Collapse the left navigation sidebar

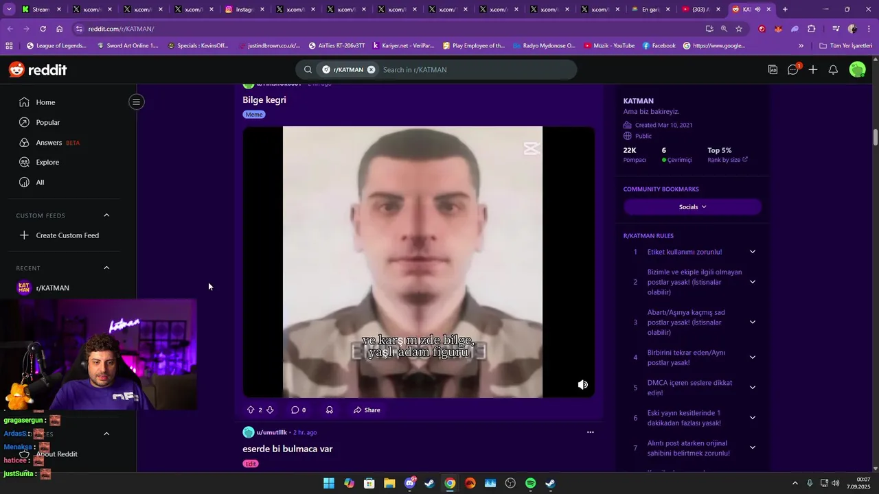click(136, 102)
